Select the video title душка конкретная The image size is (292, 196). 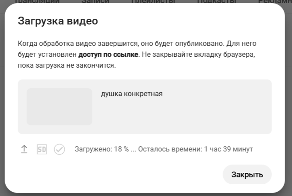131,94
